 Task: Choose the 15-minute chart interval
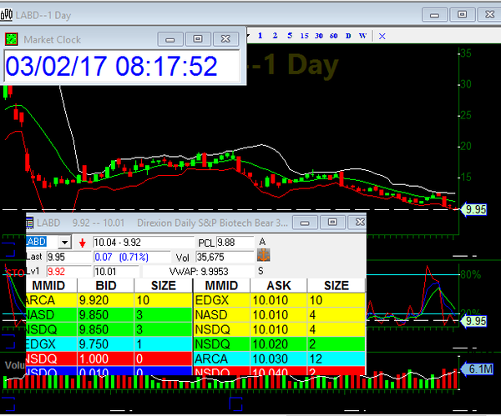pos(305,36)
